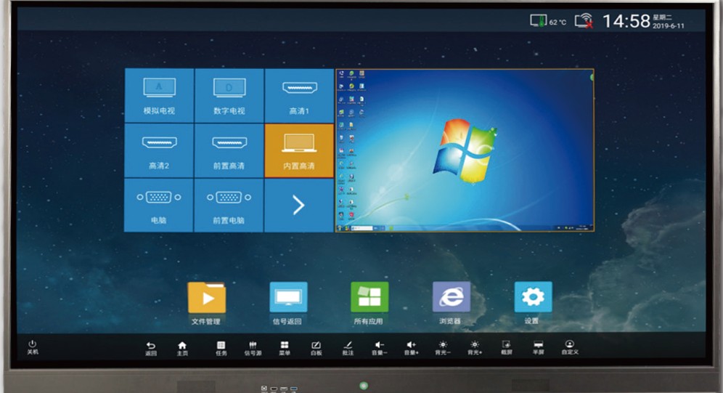The image size is (723, 393).
Task: Select the 电脑 VGA computer source
Action: [x=159, y=205]
